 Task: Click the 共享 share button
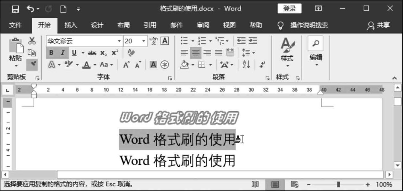point(378,26)
